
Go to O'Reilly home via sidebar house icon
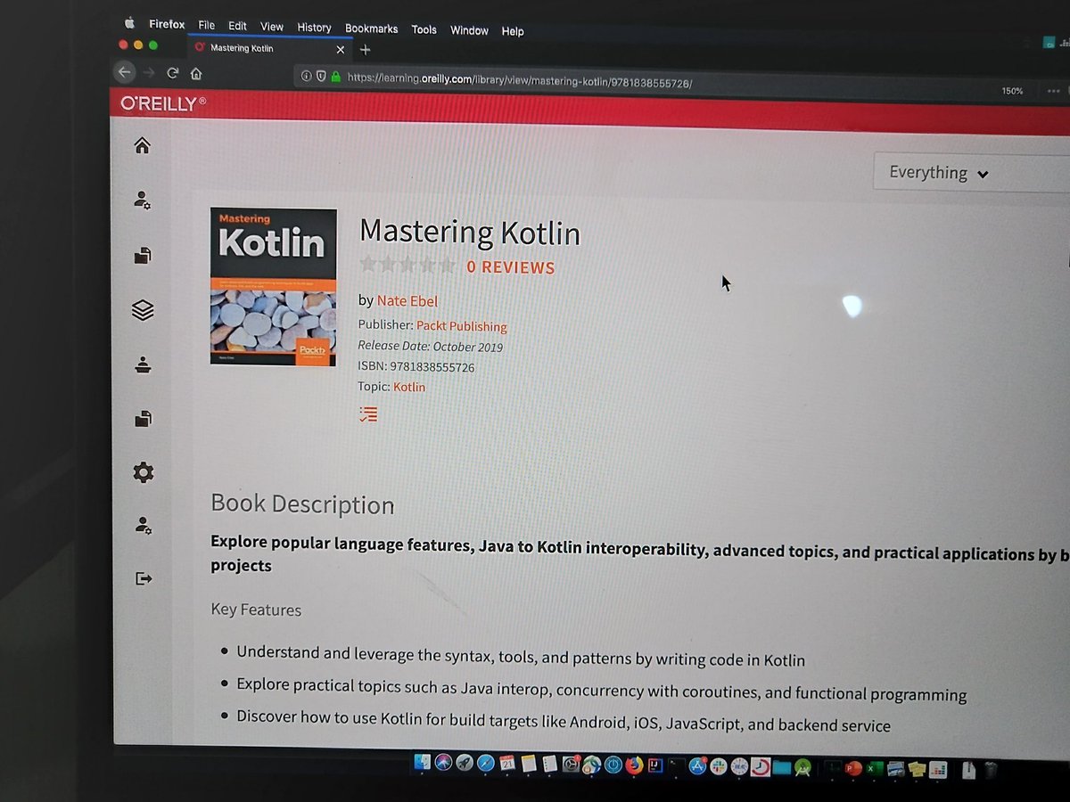(x=142, y=145)
